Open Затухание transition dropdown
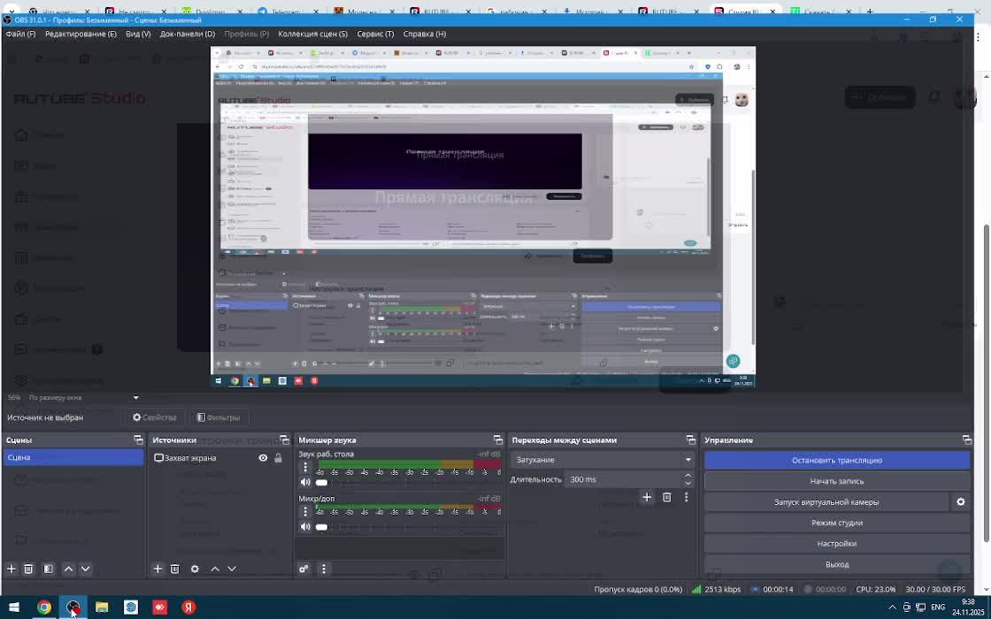 click(x=603, y=460)
